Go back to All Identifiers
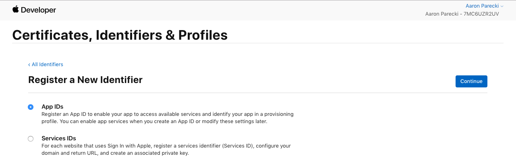This screenshot has height=164, width=516. [x=47, y=65]
